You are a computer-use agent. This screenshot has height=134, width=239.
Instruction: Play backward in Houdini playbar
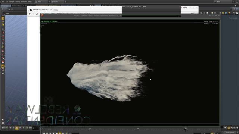[13, 128]
